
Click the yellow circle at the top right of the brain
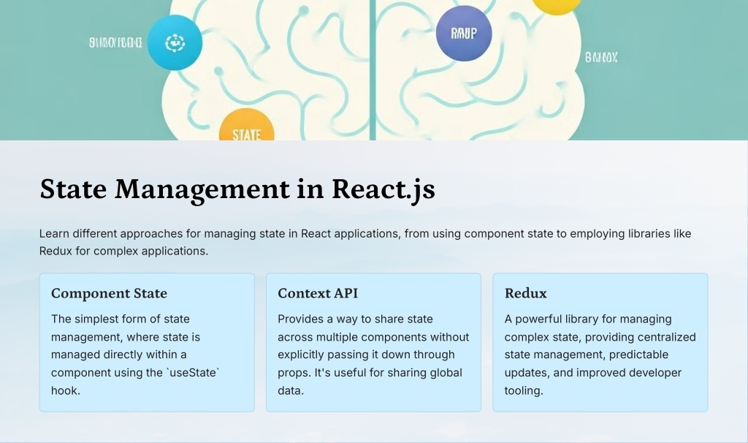coord(557,7)
